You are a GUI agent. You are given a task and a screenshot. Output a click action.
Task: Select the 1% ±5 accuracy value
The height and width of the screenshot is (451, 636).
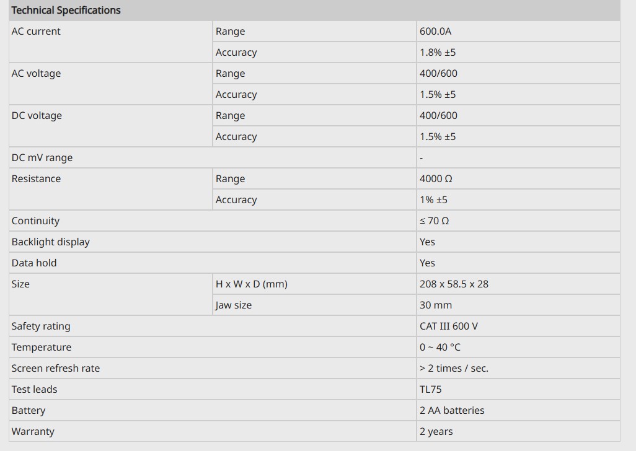[433, 200]
